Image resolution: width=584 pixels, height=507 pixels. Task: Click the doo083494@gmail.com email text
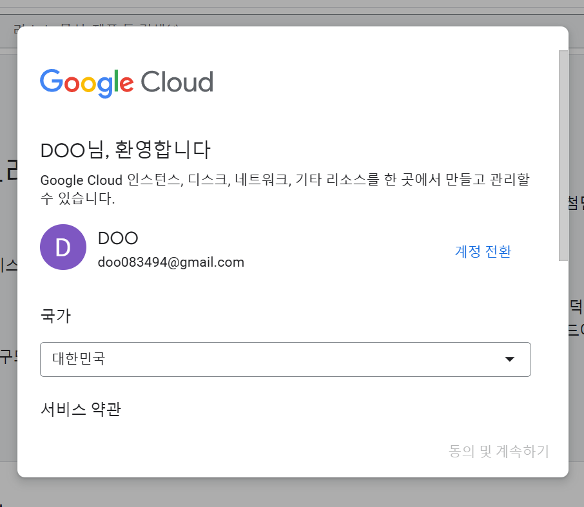pyautogui.click(x=171, y=262)
